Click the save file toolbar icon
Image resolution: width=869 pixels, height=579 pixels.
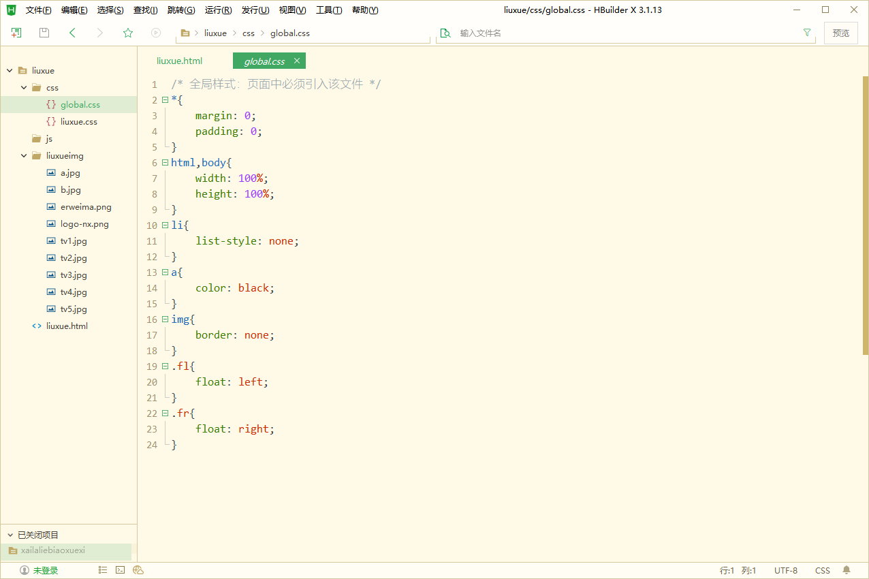[x=44, y=33]
